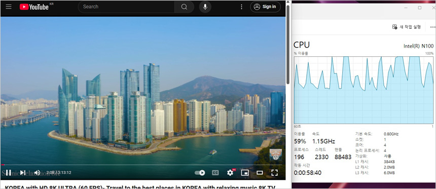436x189 pixels.
Task: Enter full screen mode
Action: point(274,173)
